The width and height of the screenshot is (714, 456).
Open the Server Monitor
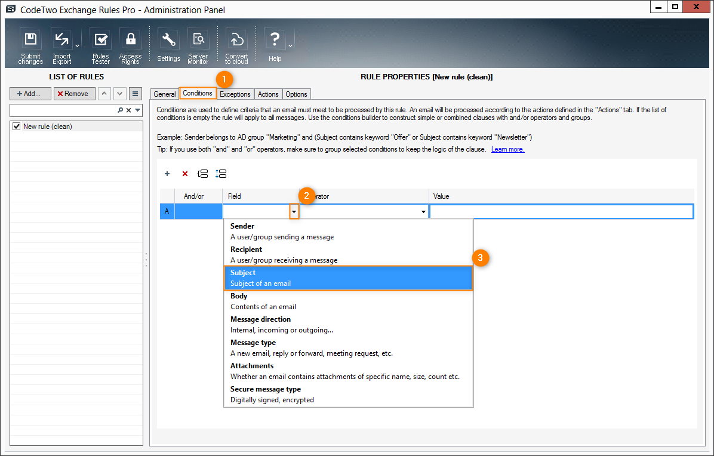pos(198,47)
